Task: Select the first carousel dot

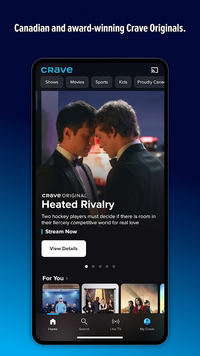Action: [87, 266]
